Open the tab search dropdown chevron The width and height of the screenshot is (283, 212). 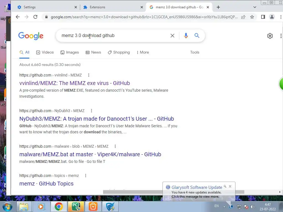point(255,7)
